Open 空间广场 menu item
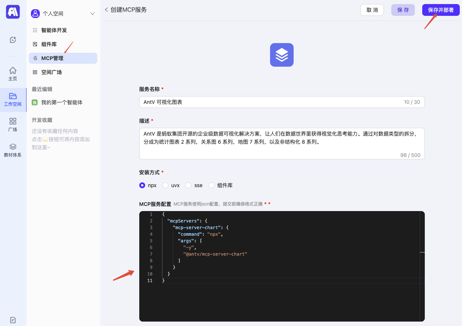The height and width of the screenshot is (326, 462). [63, 72]
